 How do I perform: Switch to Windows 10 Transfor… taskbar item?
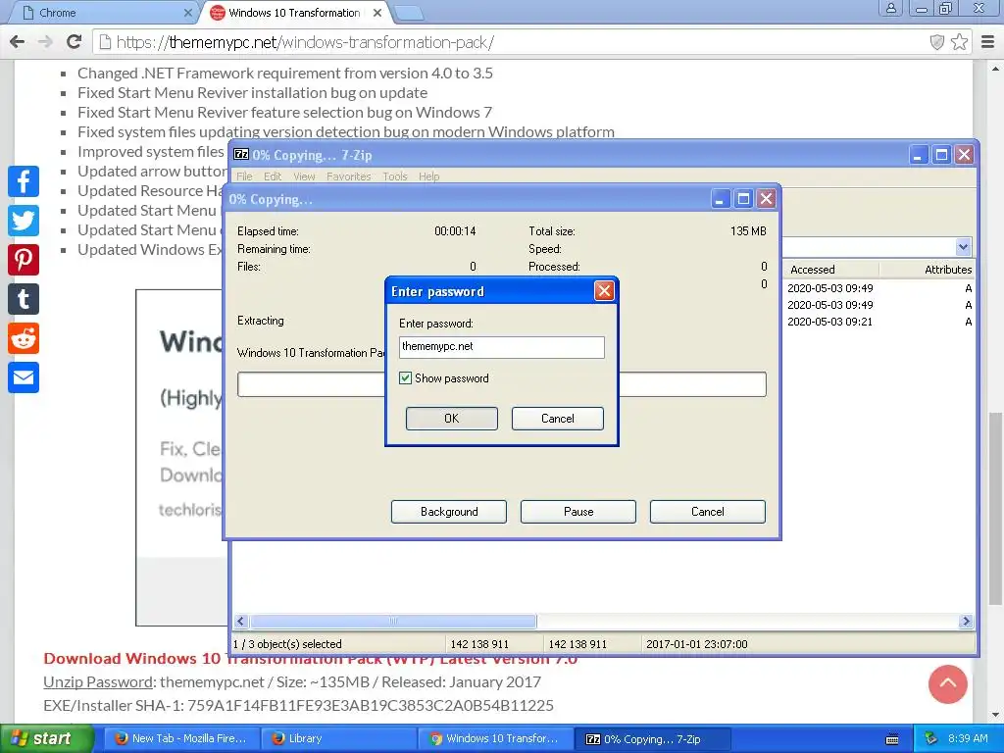[x=496, y=738]
